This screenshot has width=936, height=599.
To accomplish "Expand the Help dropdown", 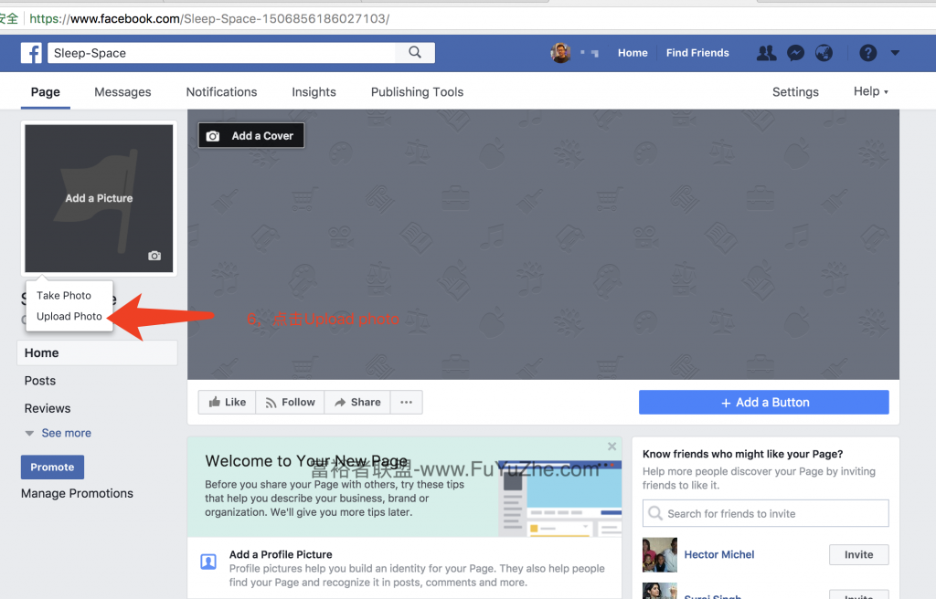I will tap(871, 91).
